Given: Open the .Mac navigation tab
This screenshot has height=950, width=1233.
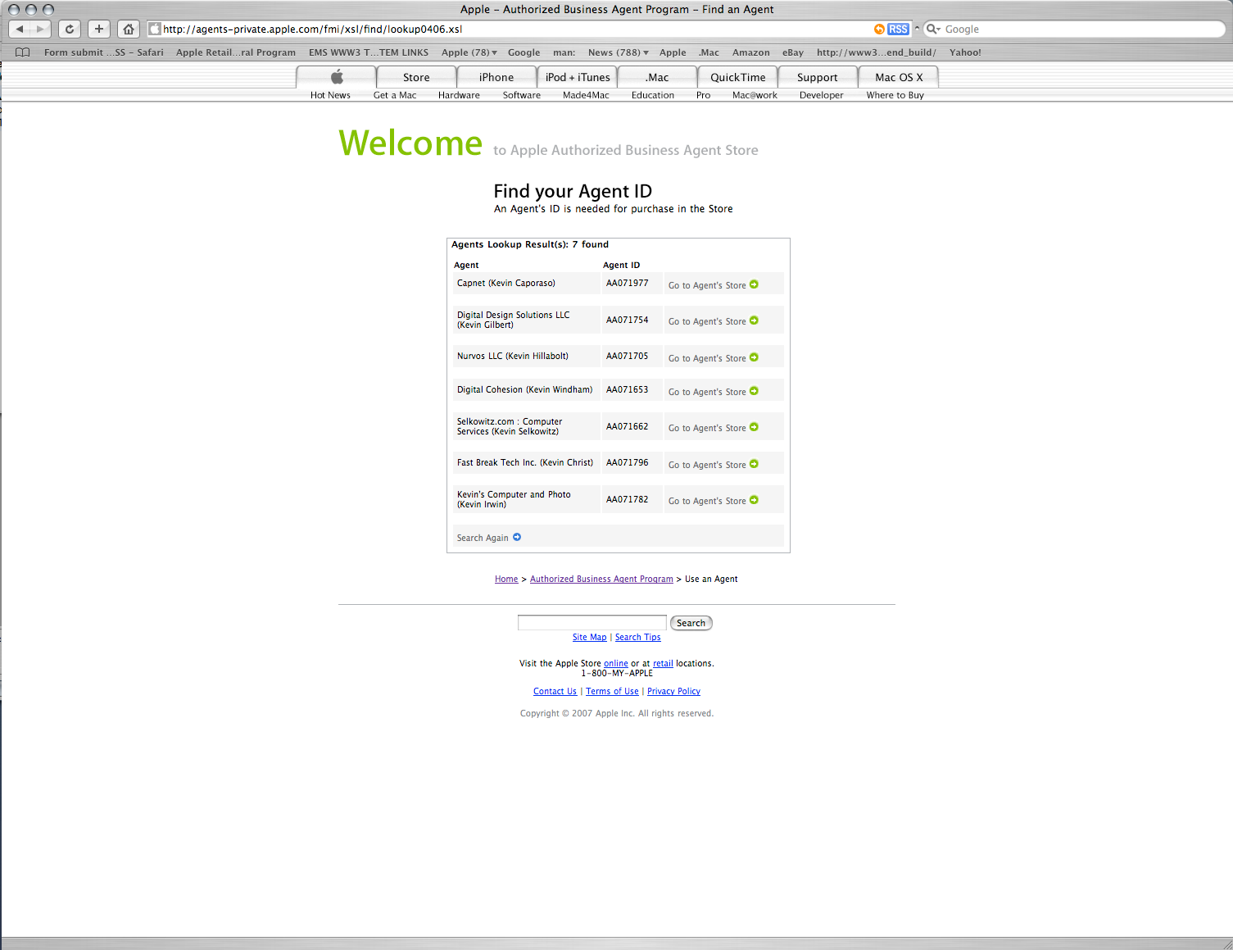Looking at the screenshot, I should [x=657, y=77].
